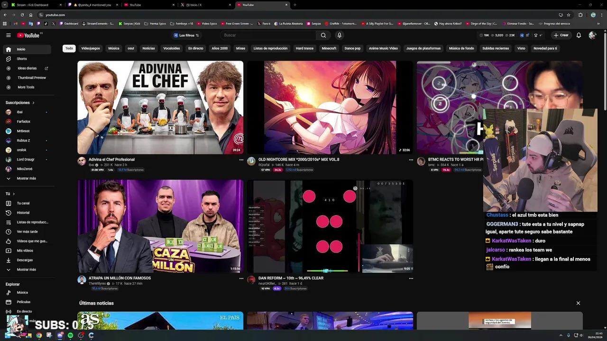
Task: Open the account avatar menu
Action: 592,35
